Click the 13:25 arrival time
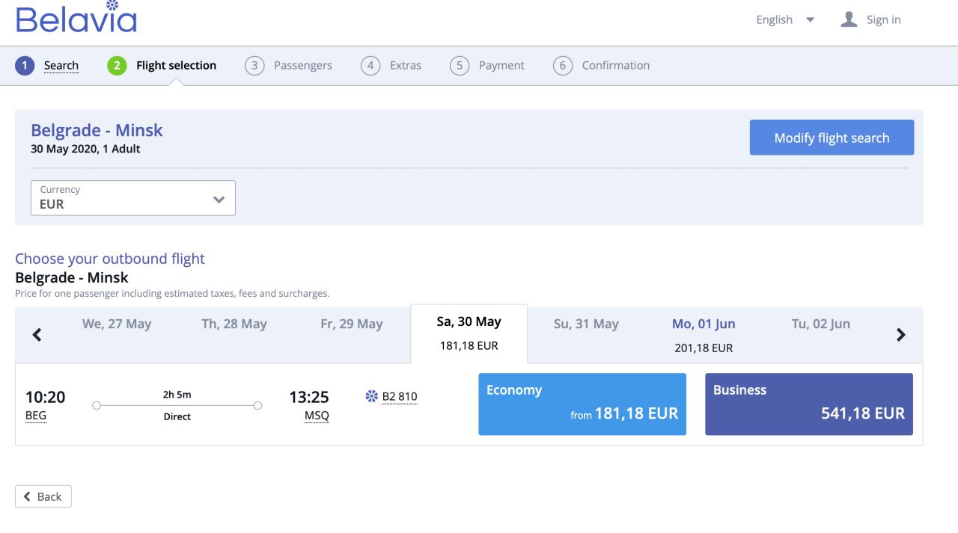This screenshot has height=533, width=958. (309, 397)
